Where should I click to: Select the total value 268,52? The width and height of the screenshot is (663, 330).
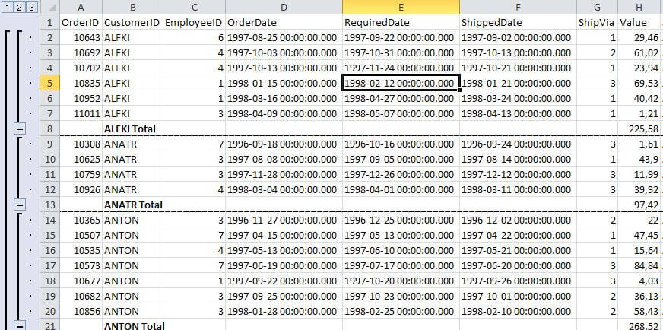pyautogui.click(x=639, y=325)
